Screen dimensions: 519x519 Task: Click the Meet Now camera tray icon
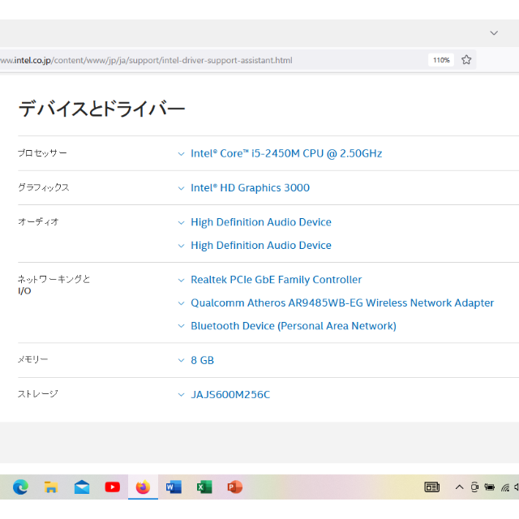pos(474,487)
